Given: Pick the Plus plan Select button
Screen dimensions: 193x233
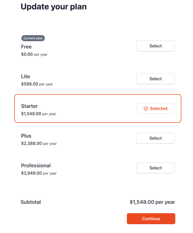Looking at the screenshot, I should pos(155,138).
